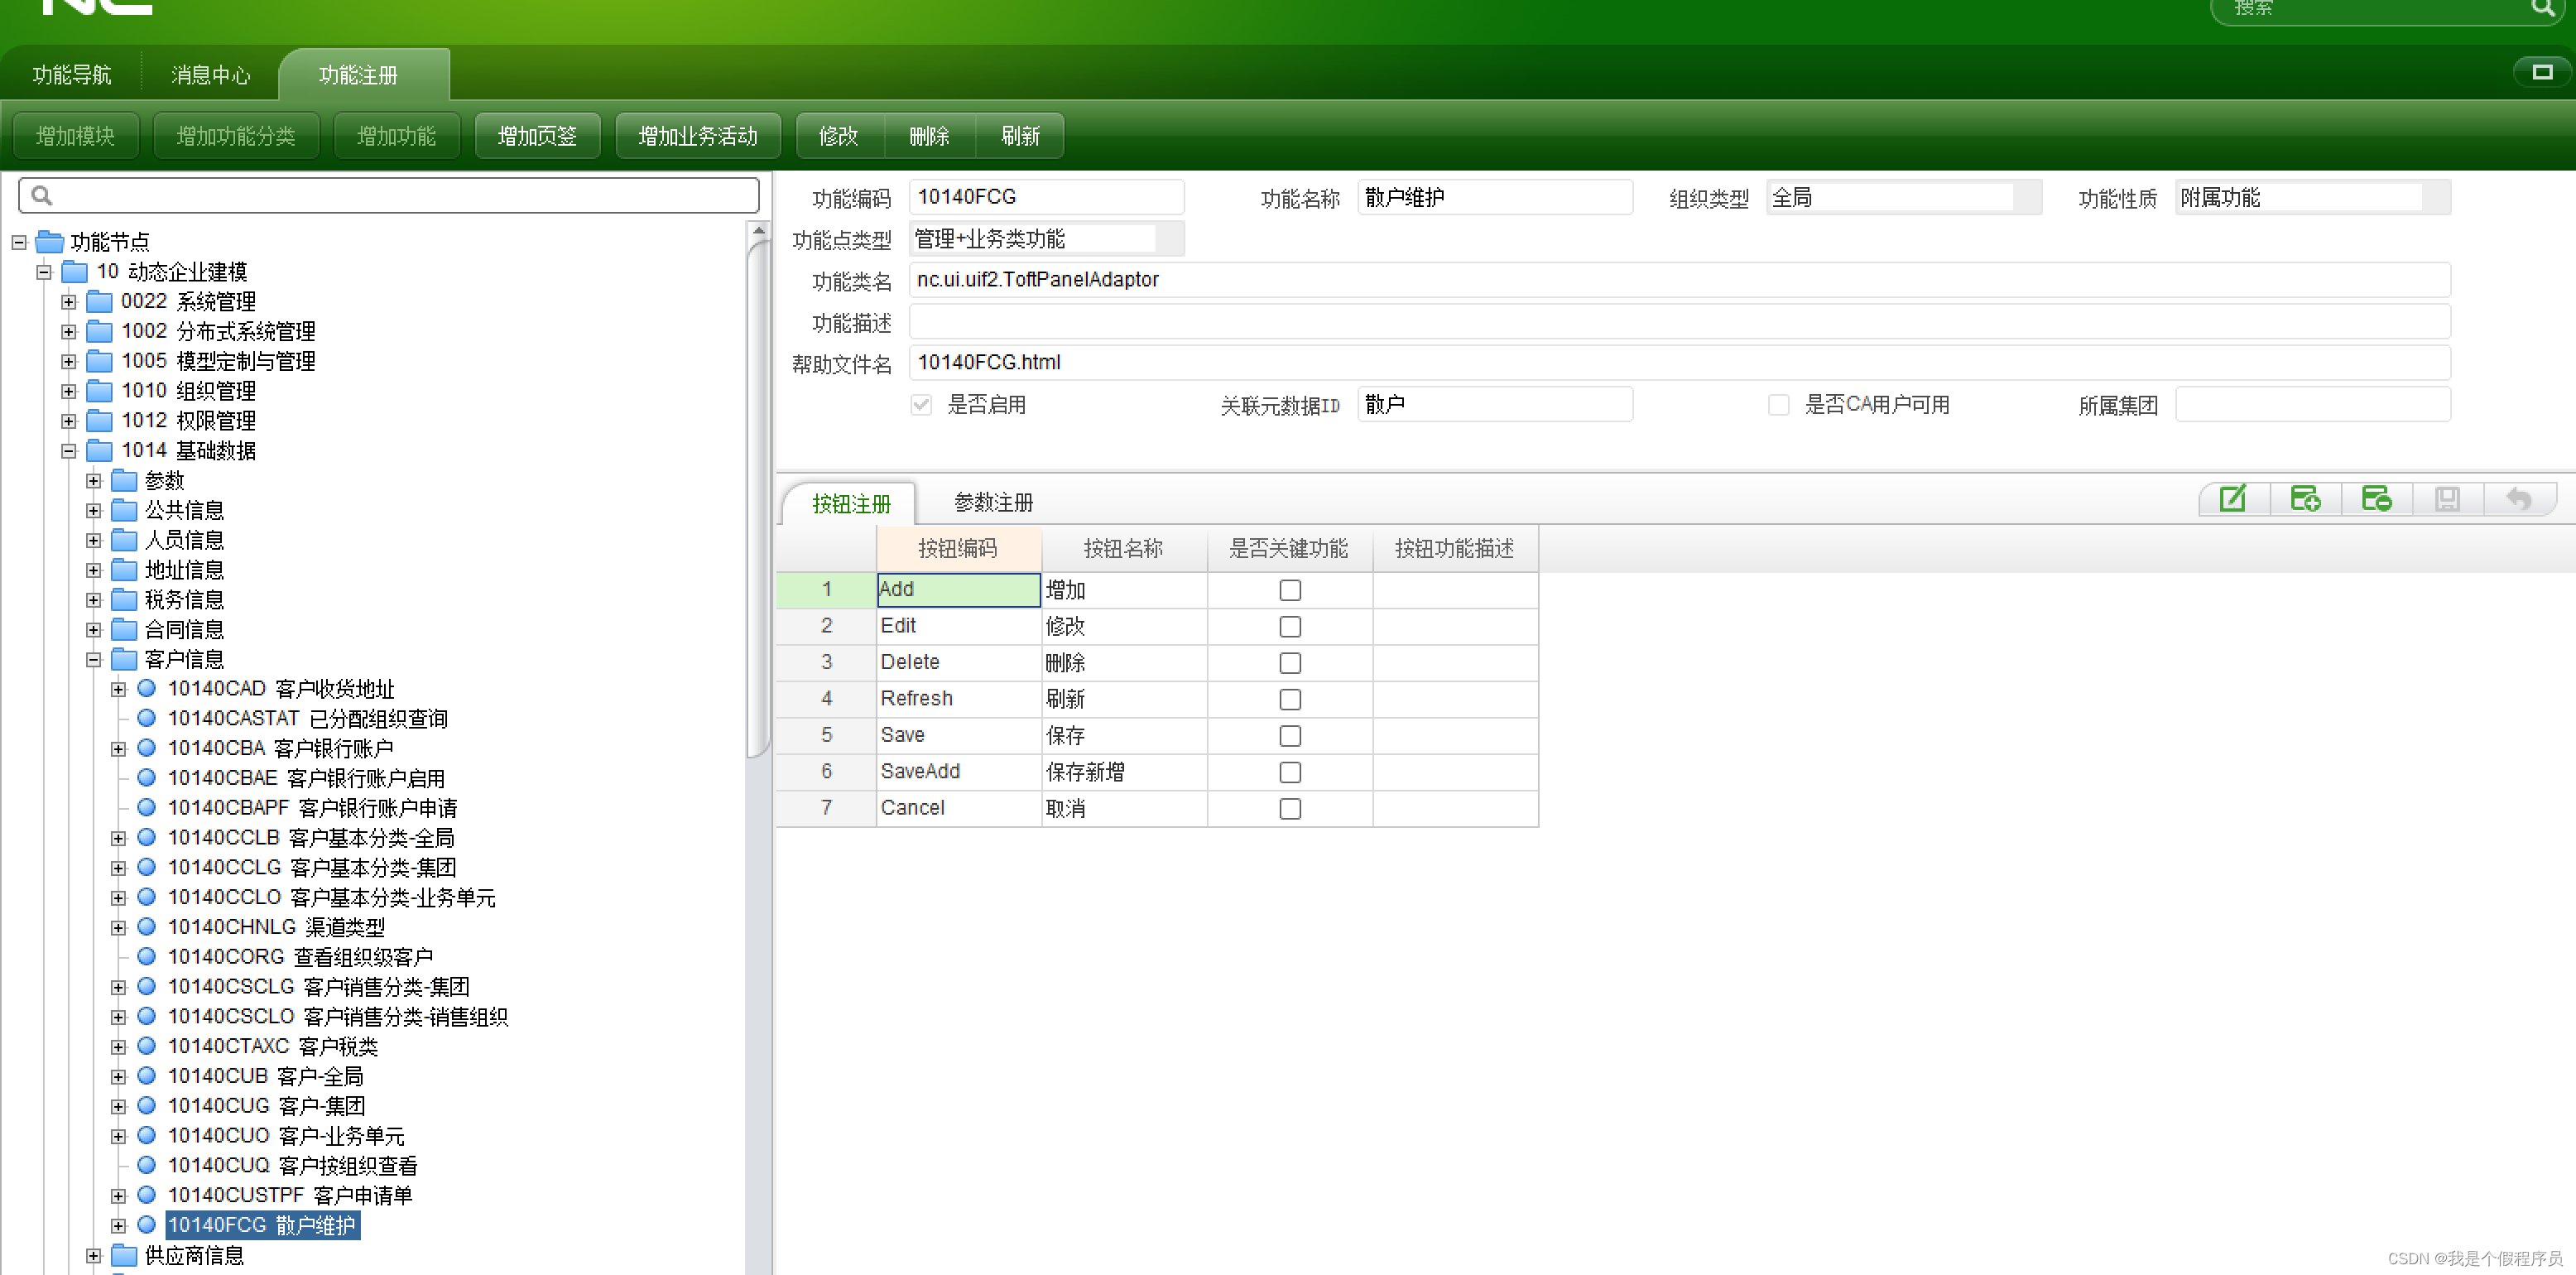Click the add-row icon with plus sign

[x=2305, y=498]
